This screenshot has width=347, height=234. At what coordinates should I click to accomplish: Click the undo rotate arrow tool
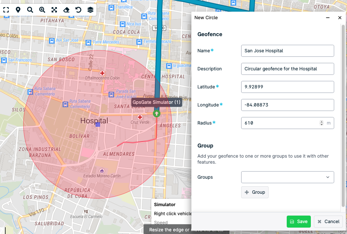tap(78, 10)
